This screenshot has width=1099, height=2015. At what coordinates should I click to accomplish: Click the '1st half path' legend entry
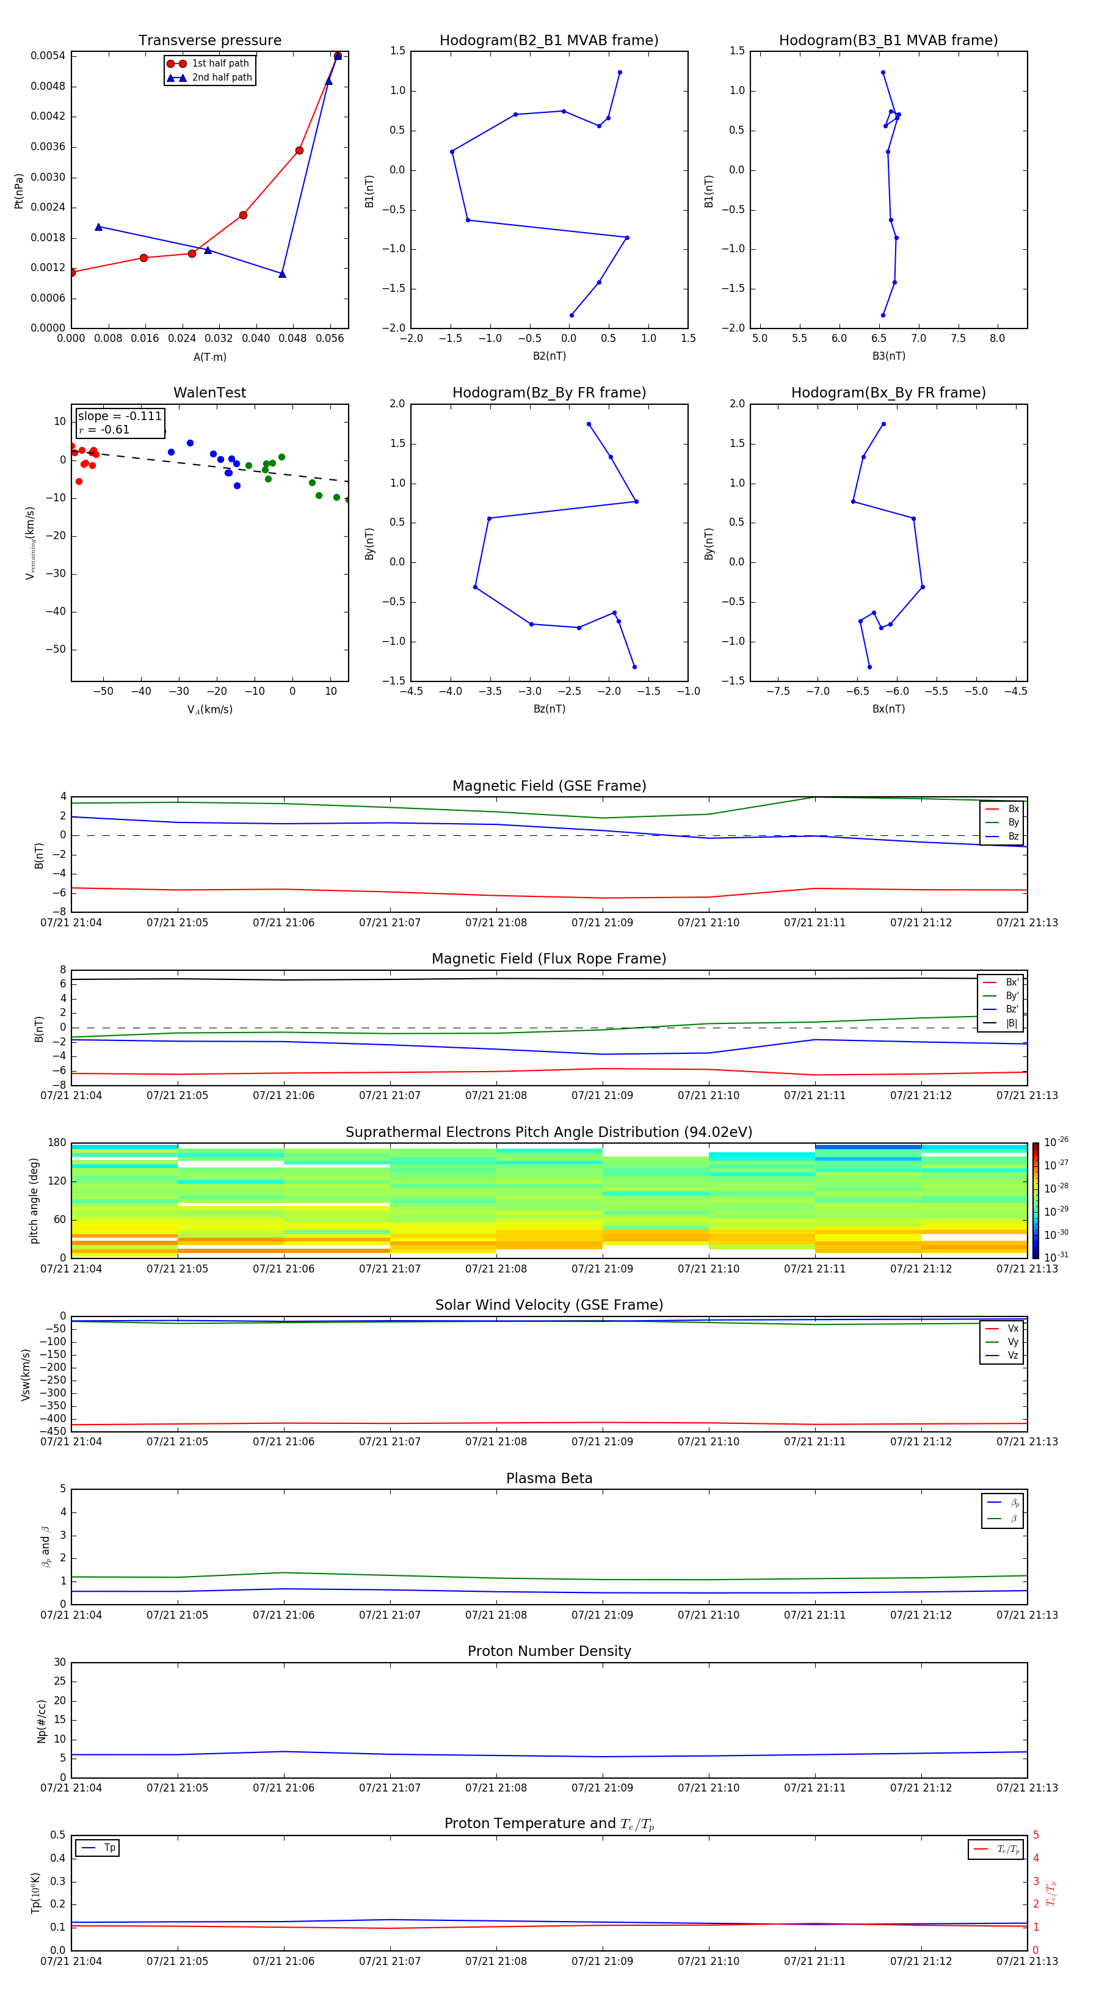209,64
